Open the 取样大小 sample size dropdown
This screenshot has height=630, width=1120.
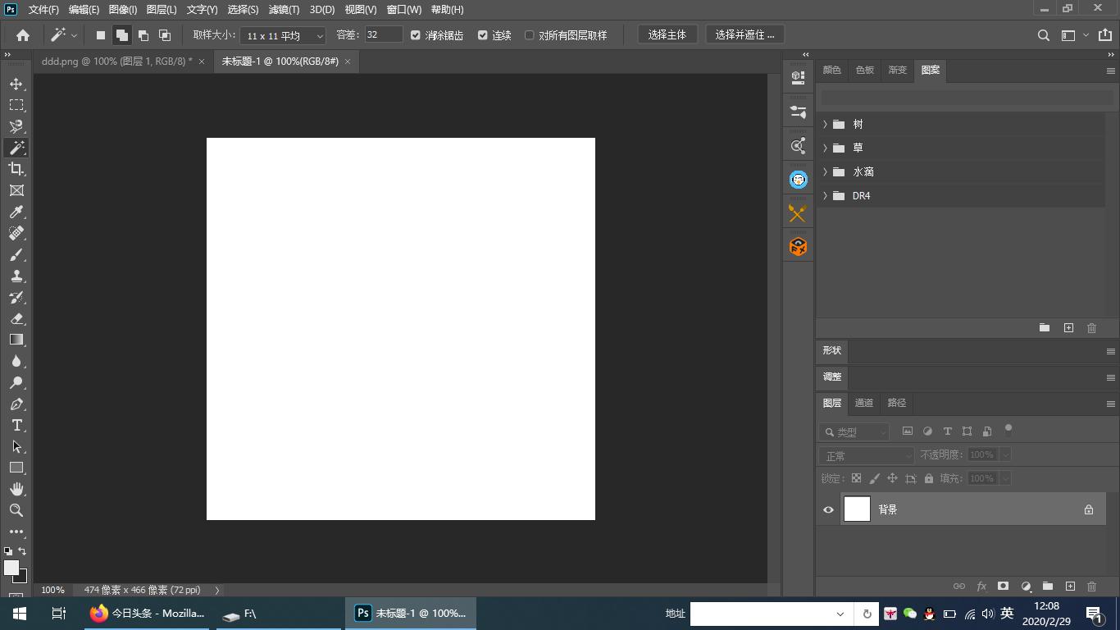283,35
